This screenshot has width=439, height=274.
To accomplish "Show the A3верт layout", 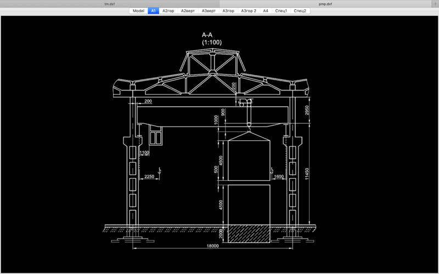I will tap(209, 11).
